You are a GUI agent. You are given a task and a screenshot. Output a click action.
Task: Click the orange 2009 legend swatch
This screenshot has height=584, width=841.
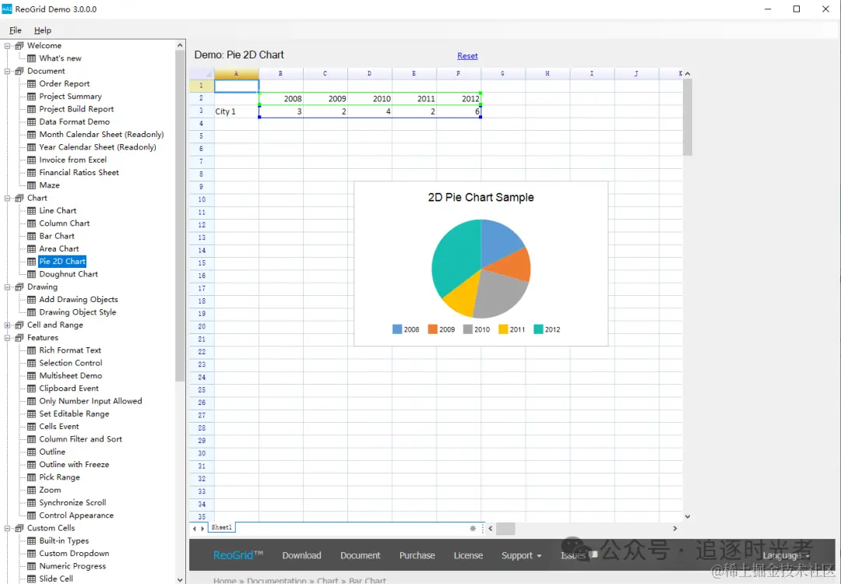point(432,329)
